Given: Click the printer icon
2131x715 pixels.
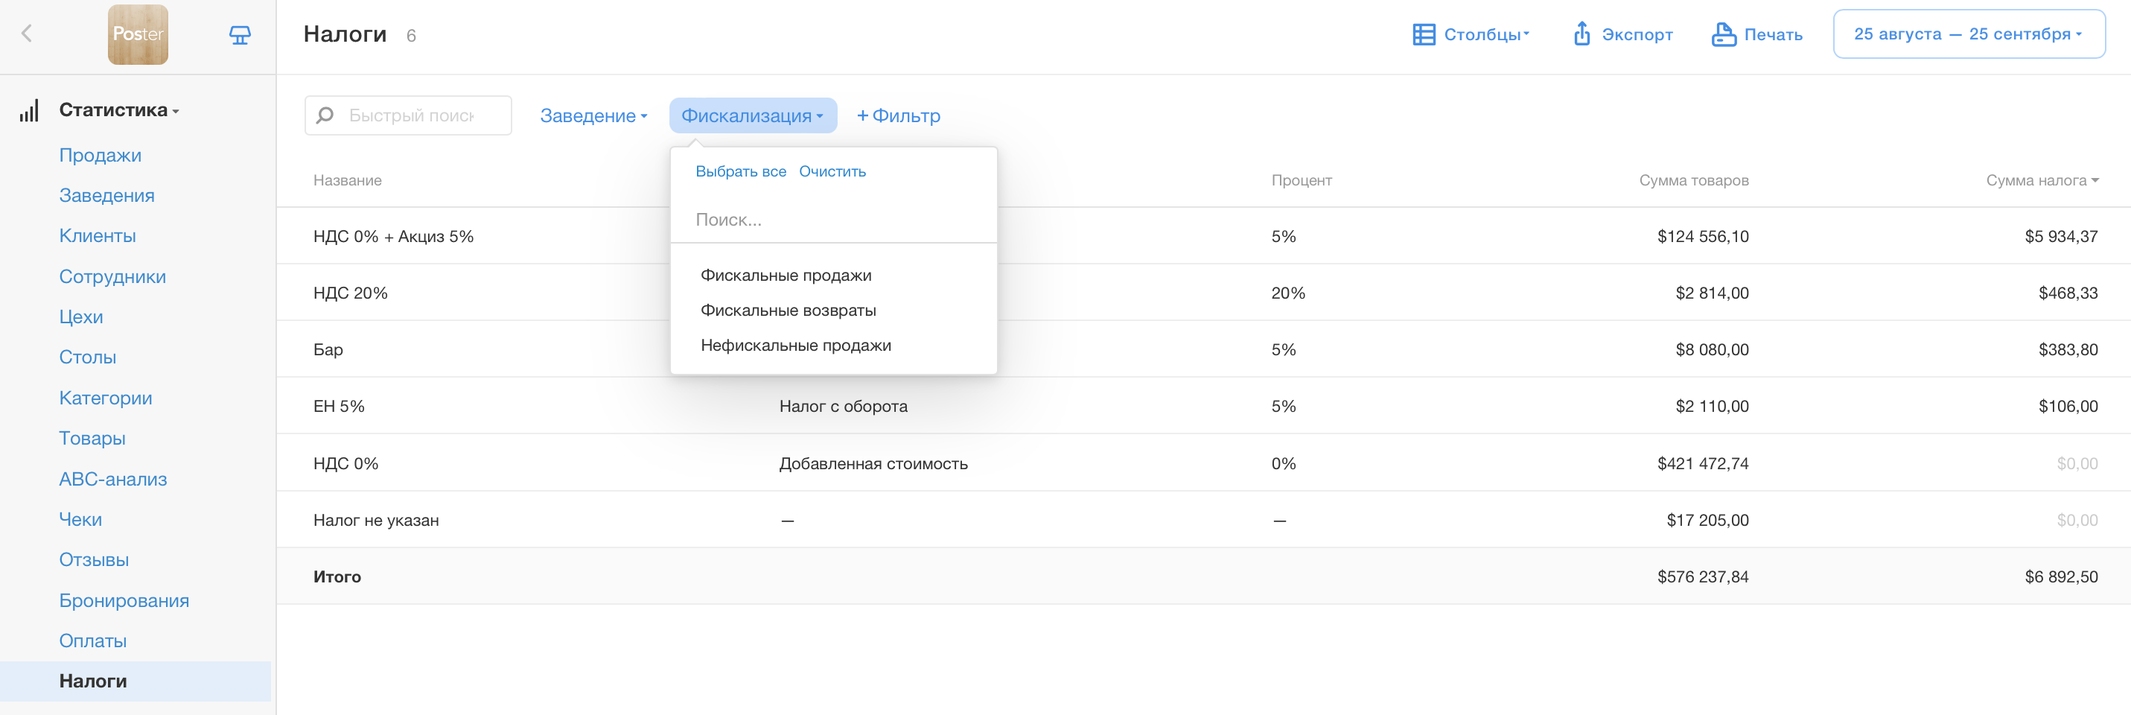Looking at the screenshot, I should (1723, 35).
